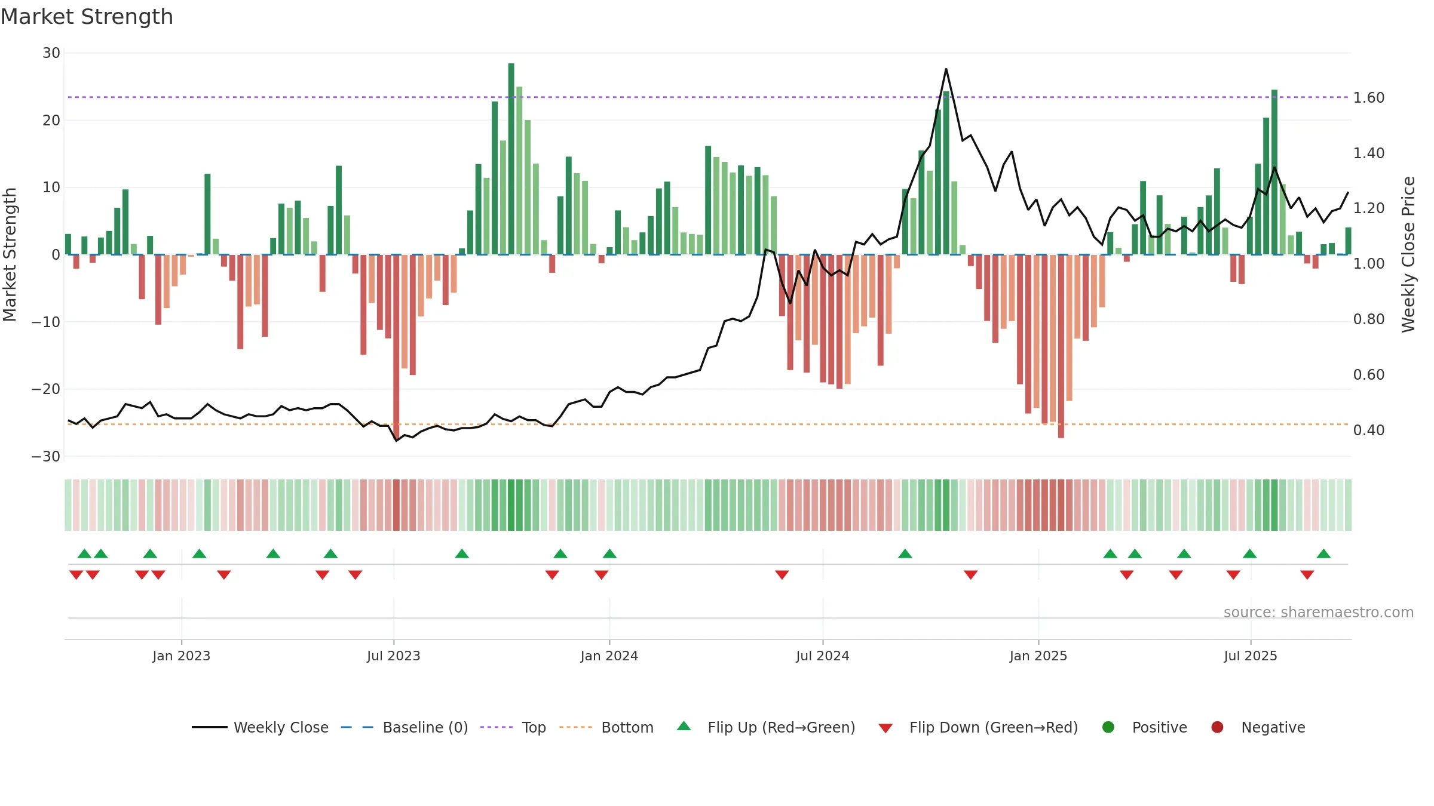Click the Market Strength chart title
The height and width of the screenshot is (806, 1434).
tap(87, 17)
